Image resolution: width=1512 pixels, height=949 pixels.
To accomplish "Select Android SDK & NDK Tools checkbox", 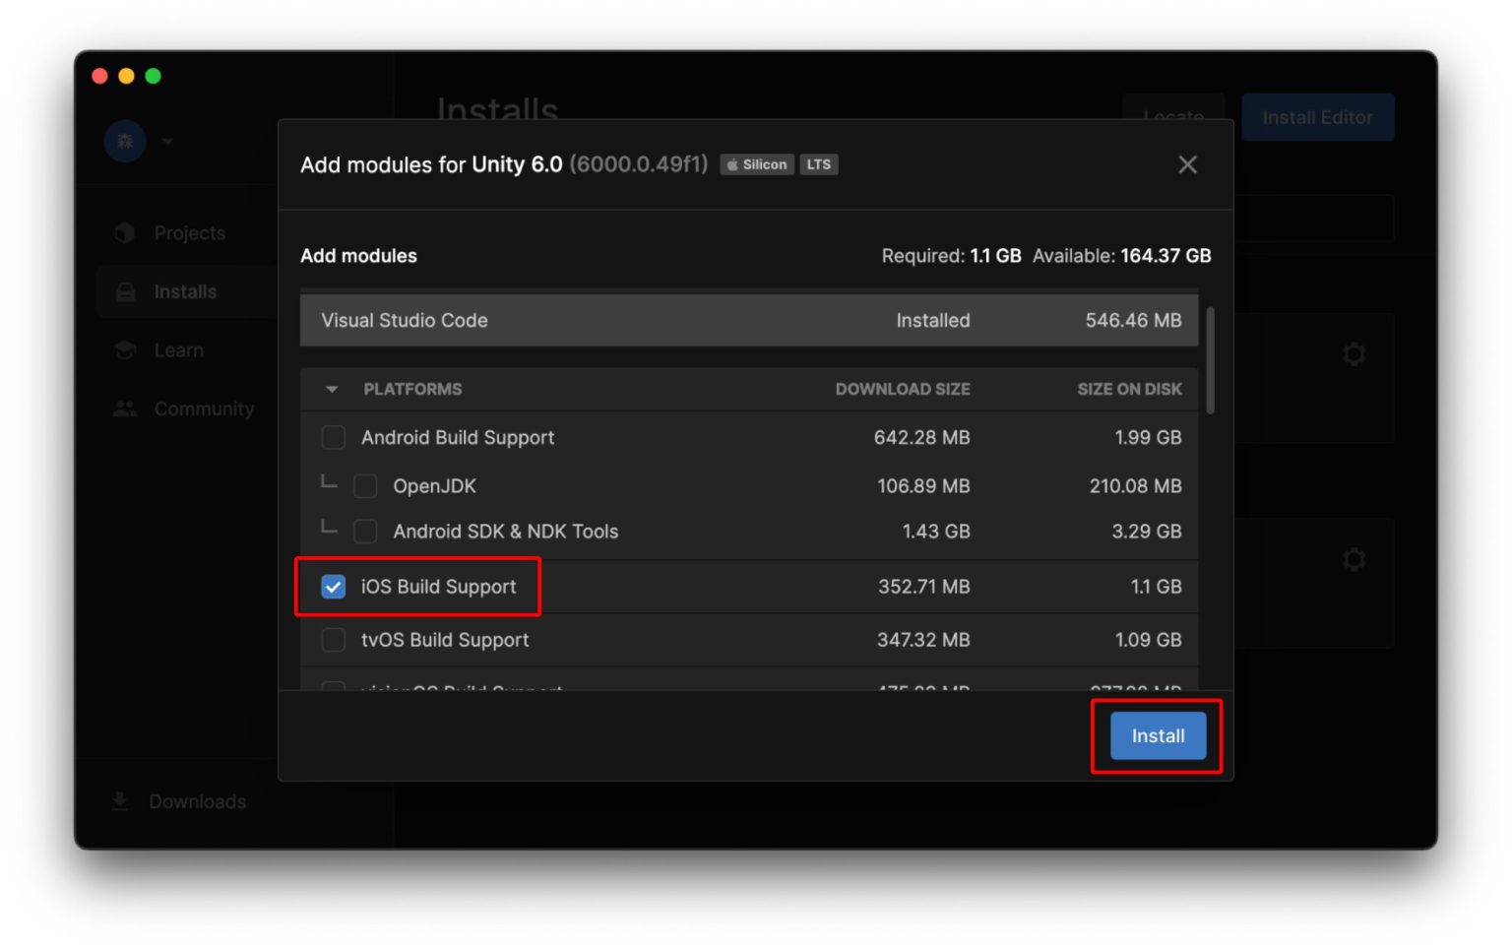I will click(x=365, y=532).
